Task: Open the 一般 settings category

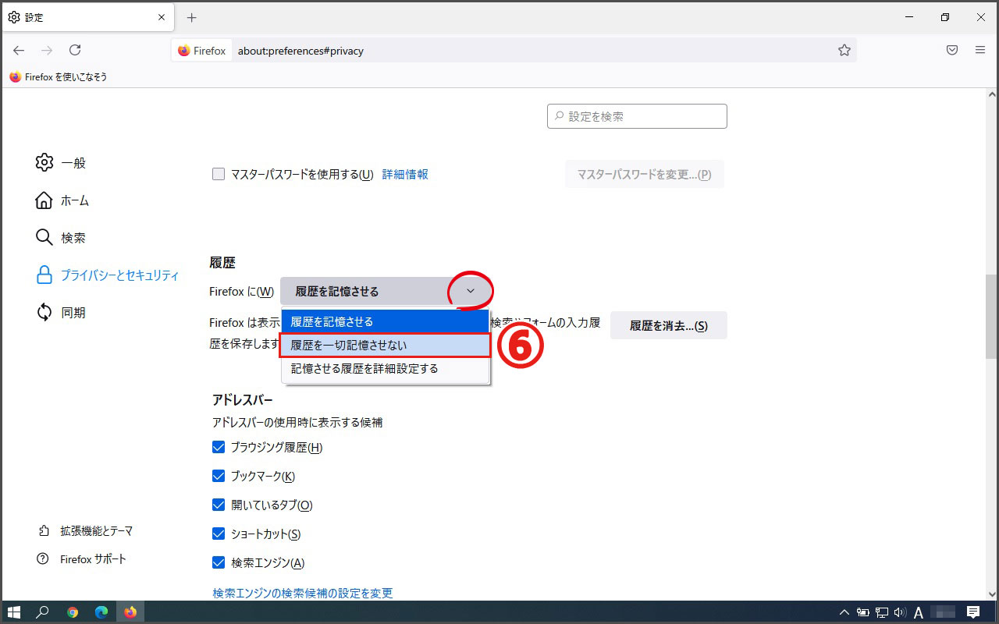Action: (x=61, y=163)
